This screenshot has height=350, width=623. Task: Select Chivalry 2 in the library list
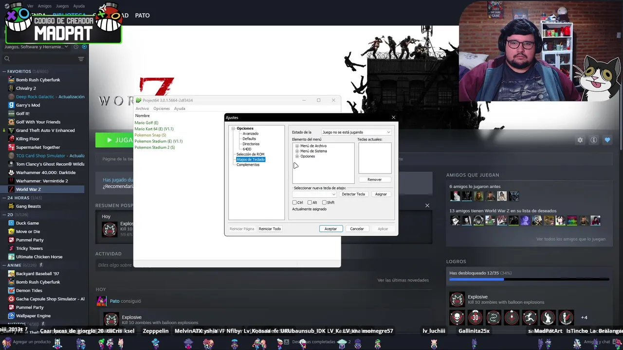coord(26,88)
